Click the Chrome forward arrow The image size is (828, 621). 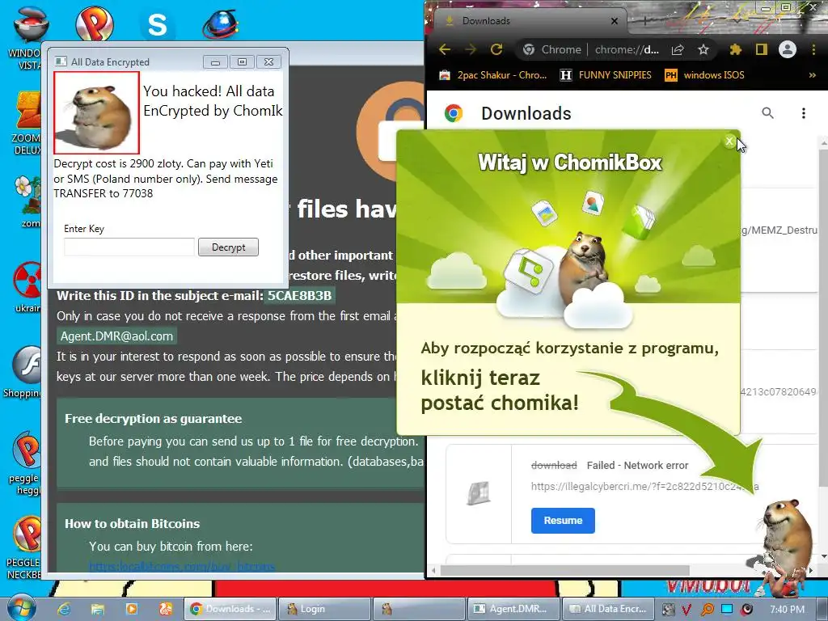pyautogui.click(x=470, y=49)
